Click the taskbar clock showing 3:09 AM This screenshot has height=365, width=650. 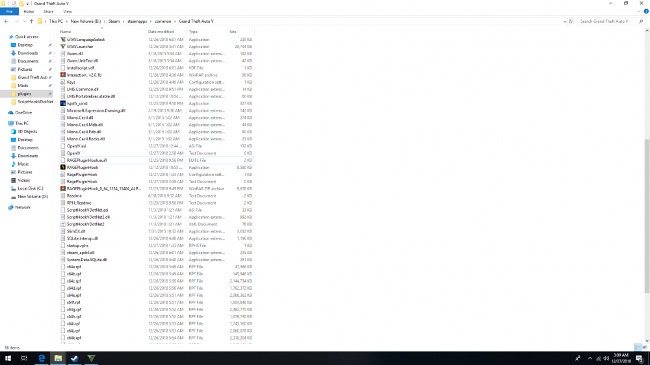tap(621, 358)
